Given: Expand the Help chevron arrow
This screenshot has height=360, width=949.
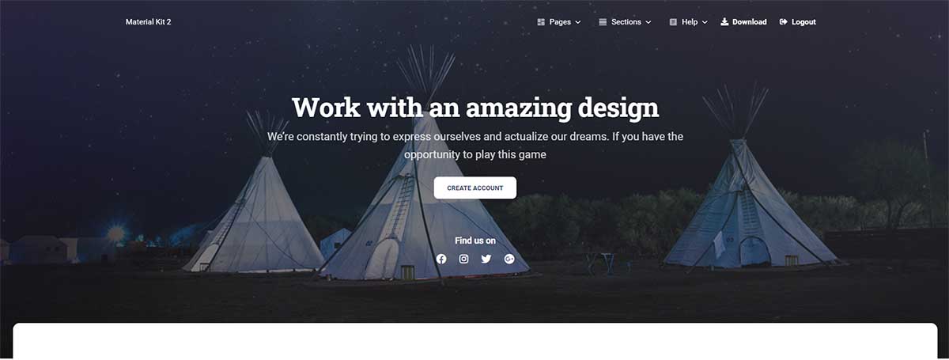Looking at the screenshot, I should coord(705,22).
